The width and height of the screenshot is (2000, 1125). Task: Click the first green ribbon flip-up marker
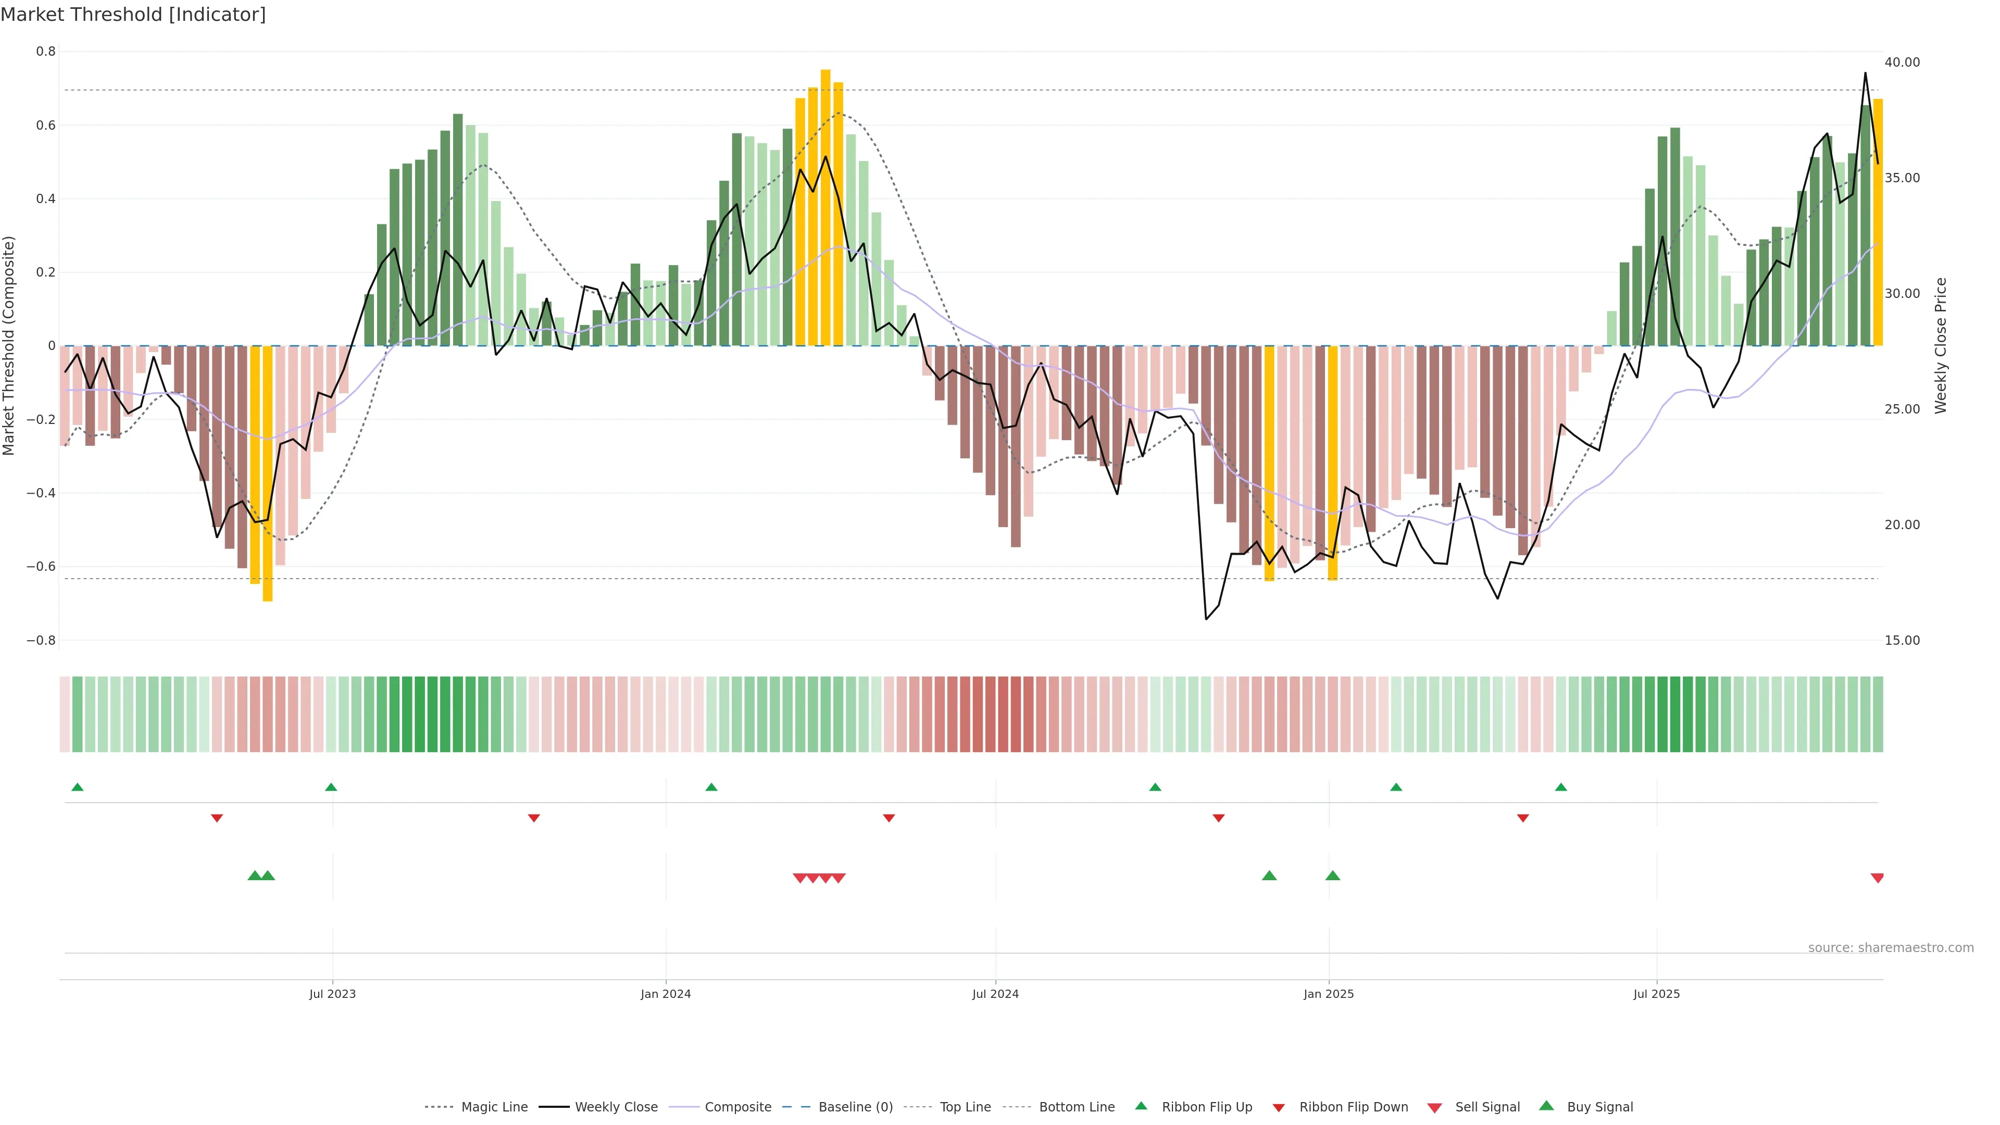point(77,787)
